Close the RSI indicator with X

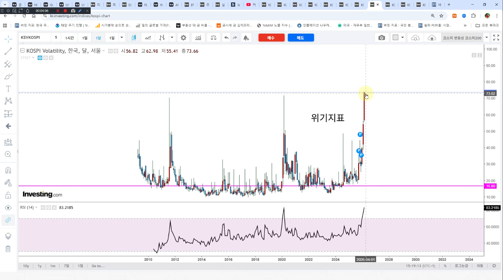(54, 208)
